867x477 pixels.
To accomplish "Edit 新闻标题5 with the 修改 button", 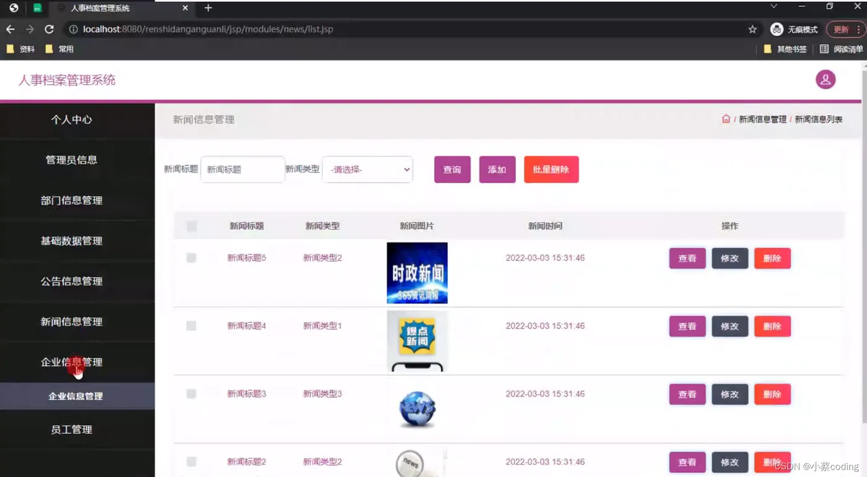I will pos(730,259).
